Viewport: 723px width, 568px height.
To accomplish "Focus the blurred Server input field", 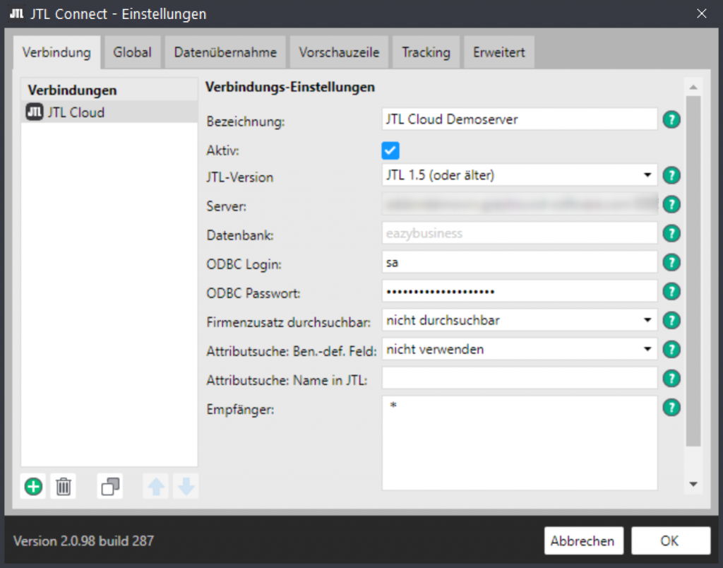I will tap(520, 204).
